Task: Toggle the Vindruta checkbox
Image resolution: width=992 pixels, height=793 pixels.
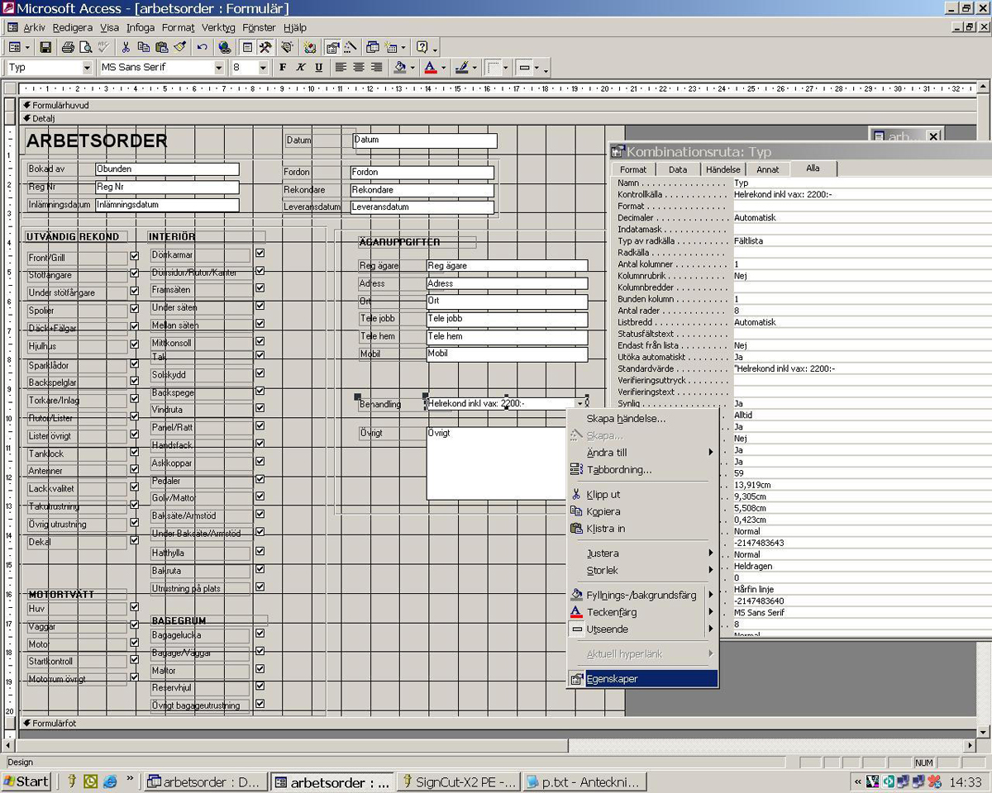Action: [260, 408]
